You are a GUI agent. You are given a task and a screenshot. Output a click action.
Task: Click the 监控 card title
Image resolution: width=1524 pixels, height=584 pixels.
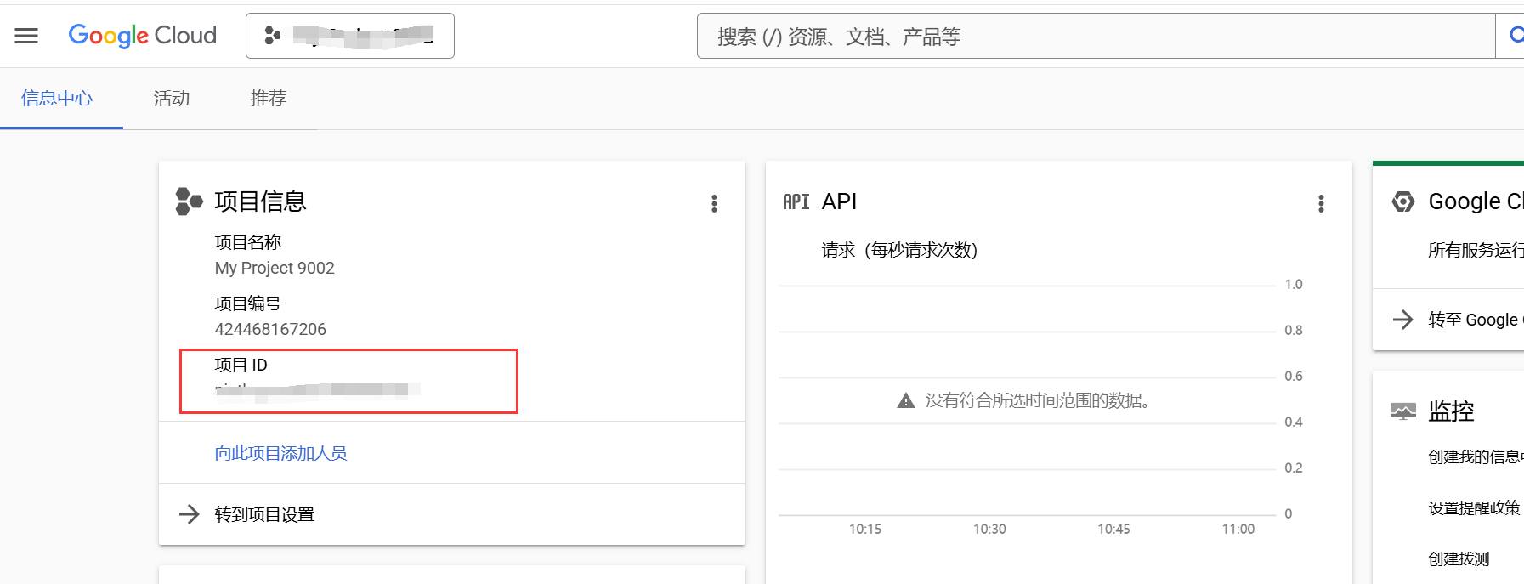(1451, 411)
